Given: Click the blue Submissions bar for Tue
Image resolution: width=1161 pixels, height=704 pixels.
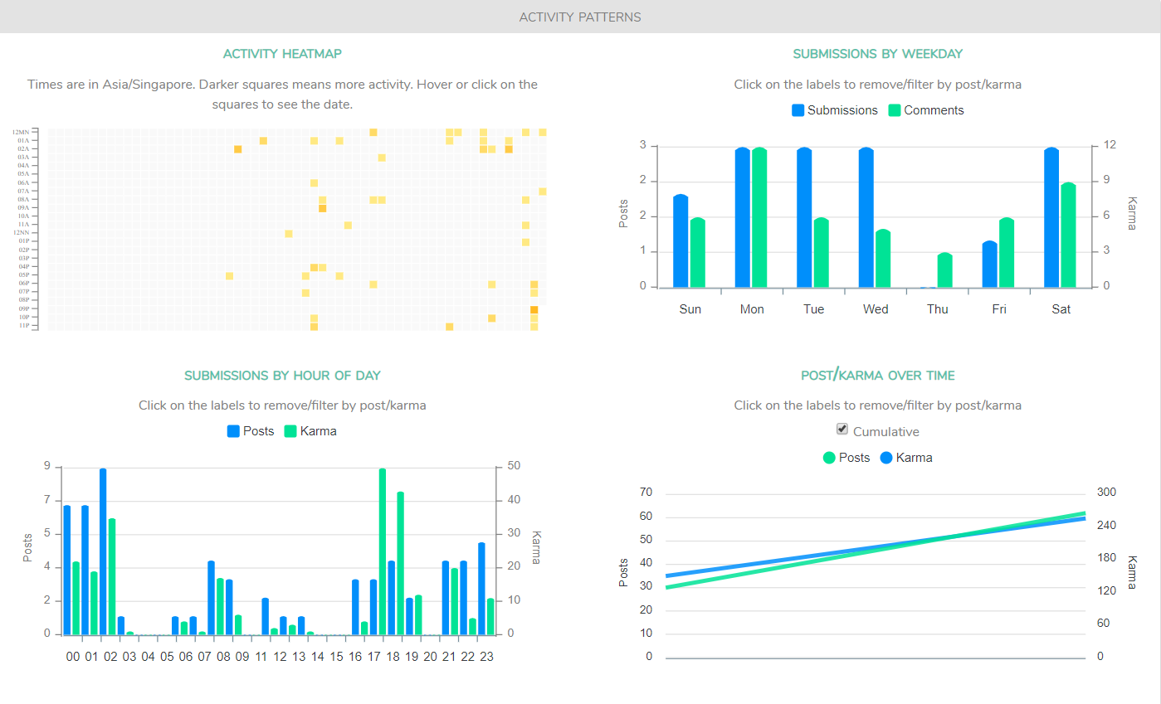Looking at the screenshot, I should [x=805, y=218].
